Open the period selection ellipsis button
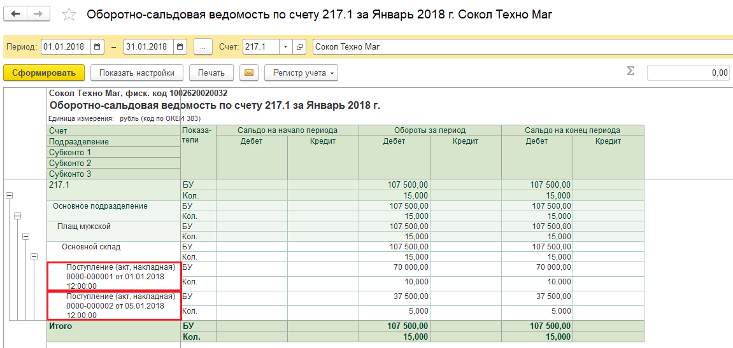Image resolution: width=733 pixels, height=348 pixels. tap(203, 46)
